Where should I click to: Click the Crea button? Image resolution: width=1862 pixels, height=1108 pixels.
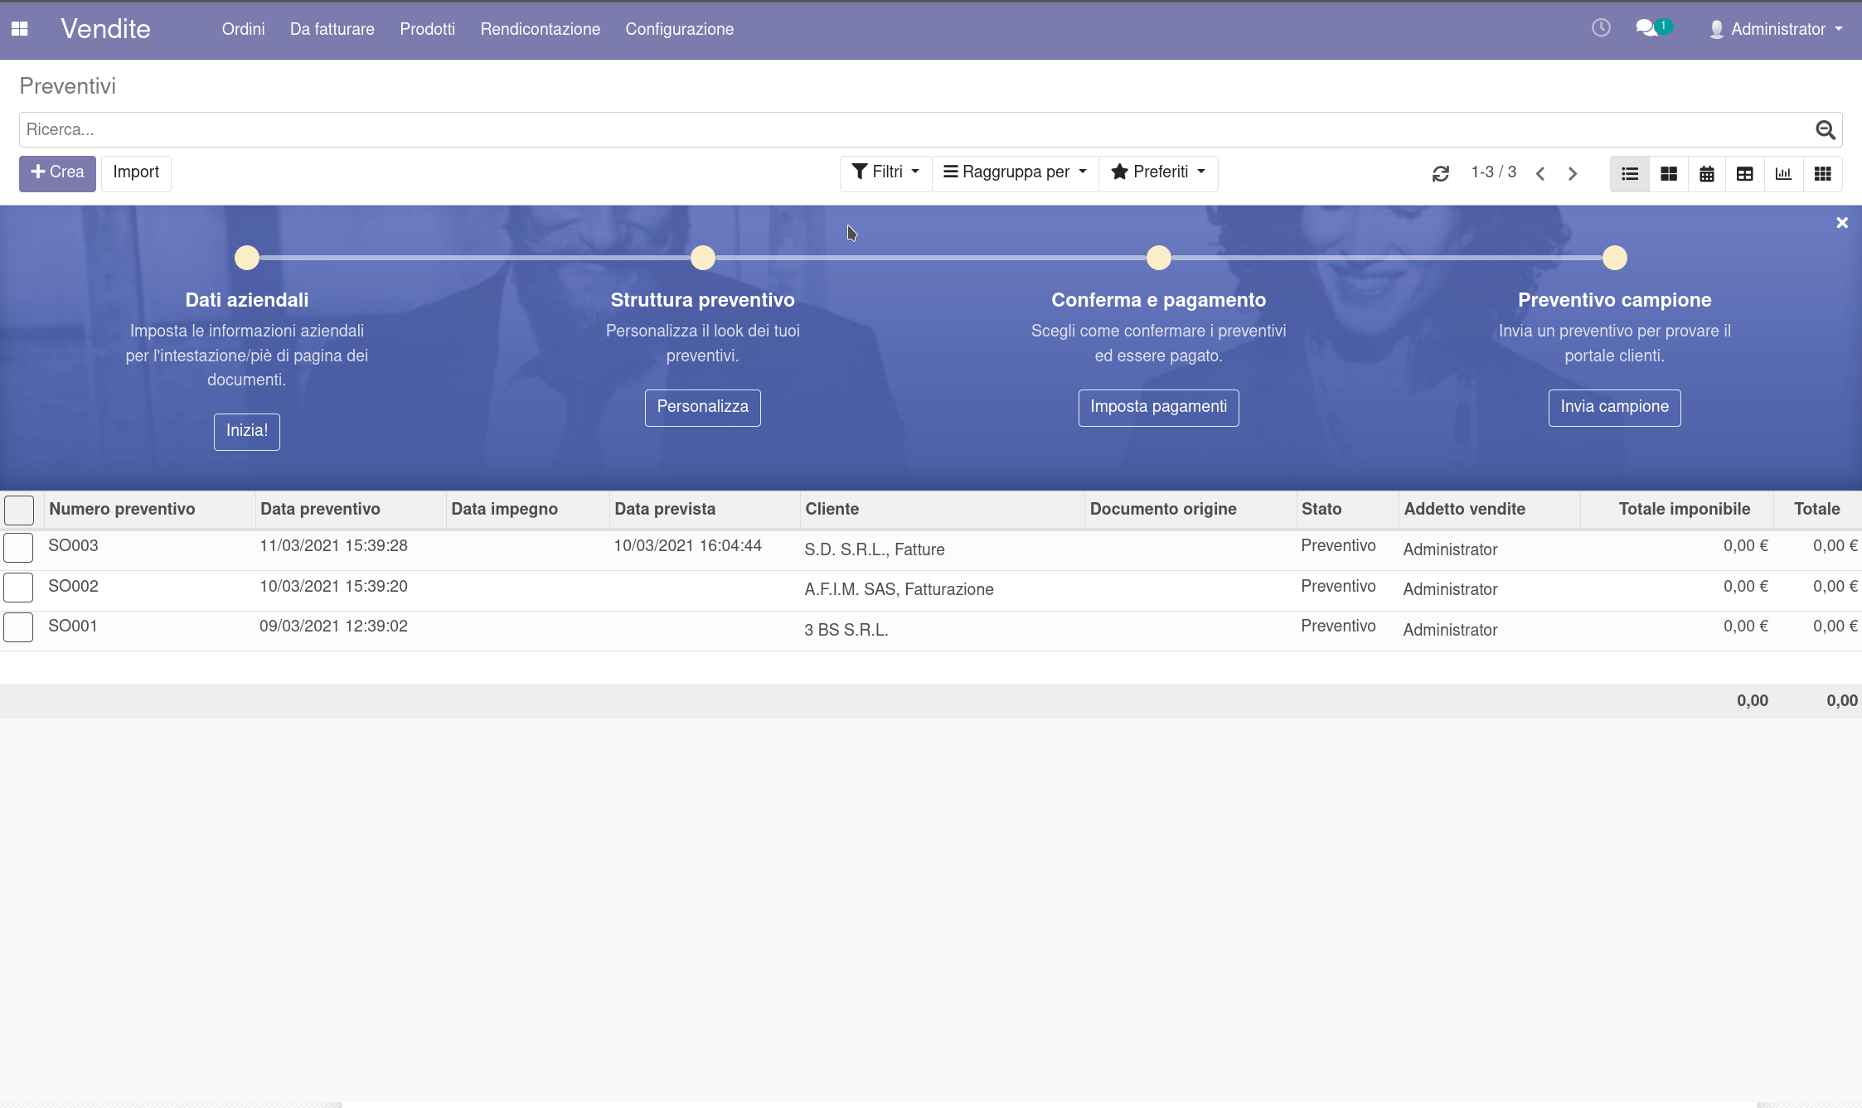click(57, 172)
